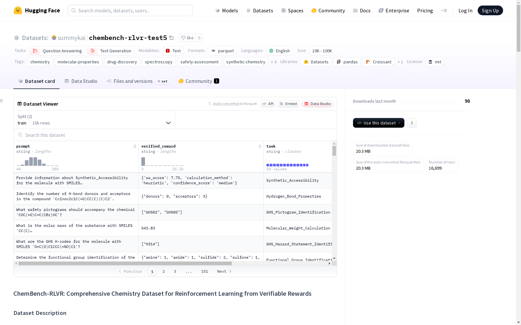The image size is (521, 325).
Task: Copy dataset name with the copy icon
Action: (x=171, y=38)
